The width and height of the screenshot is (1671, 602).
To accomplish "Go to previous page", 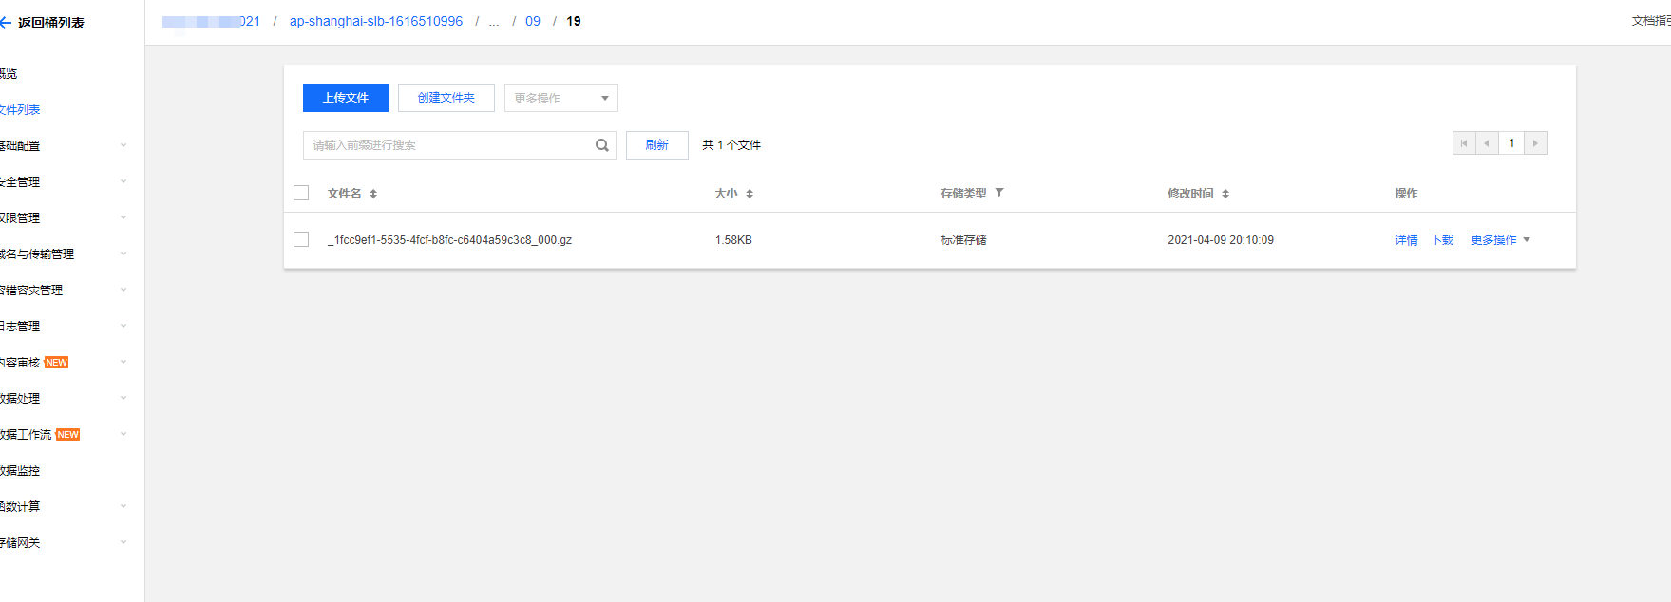I will [x=1488, y=143].
